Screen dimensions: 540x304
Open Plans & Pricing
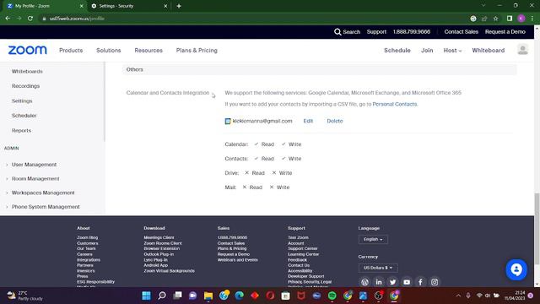(x=197, y=51)
